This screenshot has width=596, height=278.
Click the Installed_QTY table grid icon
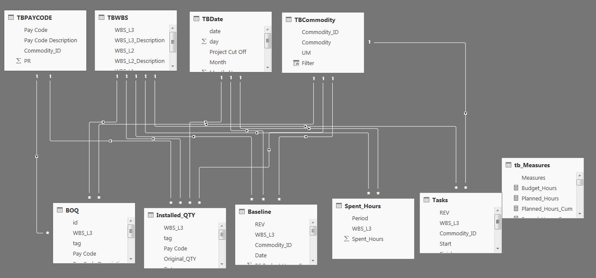[150, 214]
